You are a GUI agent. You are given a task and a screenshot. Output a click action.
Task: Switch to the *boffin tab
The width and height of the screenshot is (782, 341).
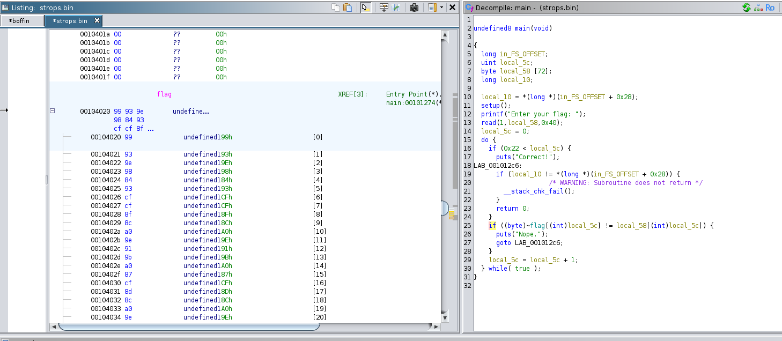(x=19, y=21)
